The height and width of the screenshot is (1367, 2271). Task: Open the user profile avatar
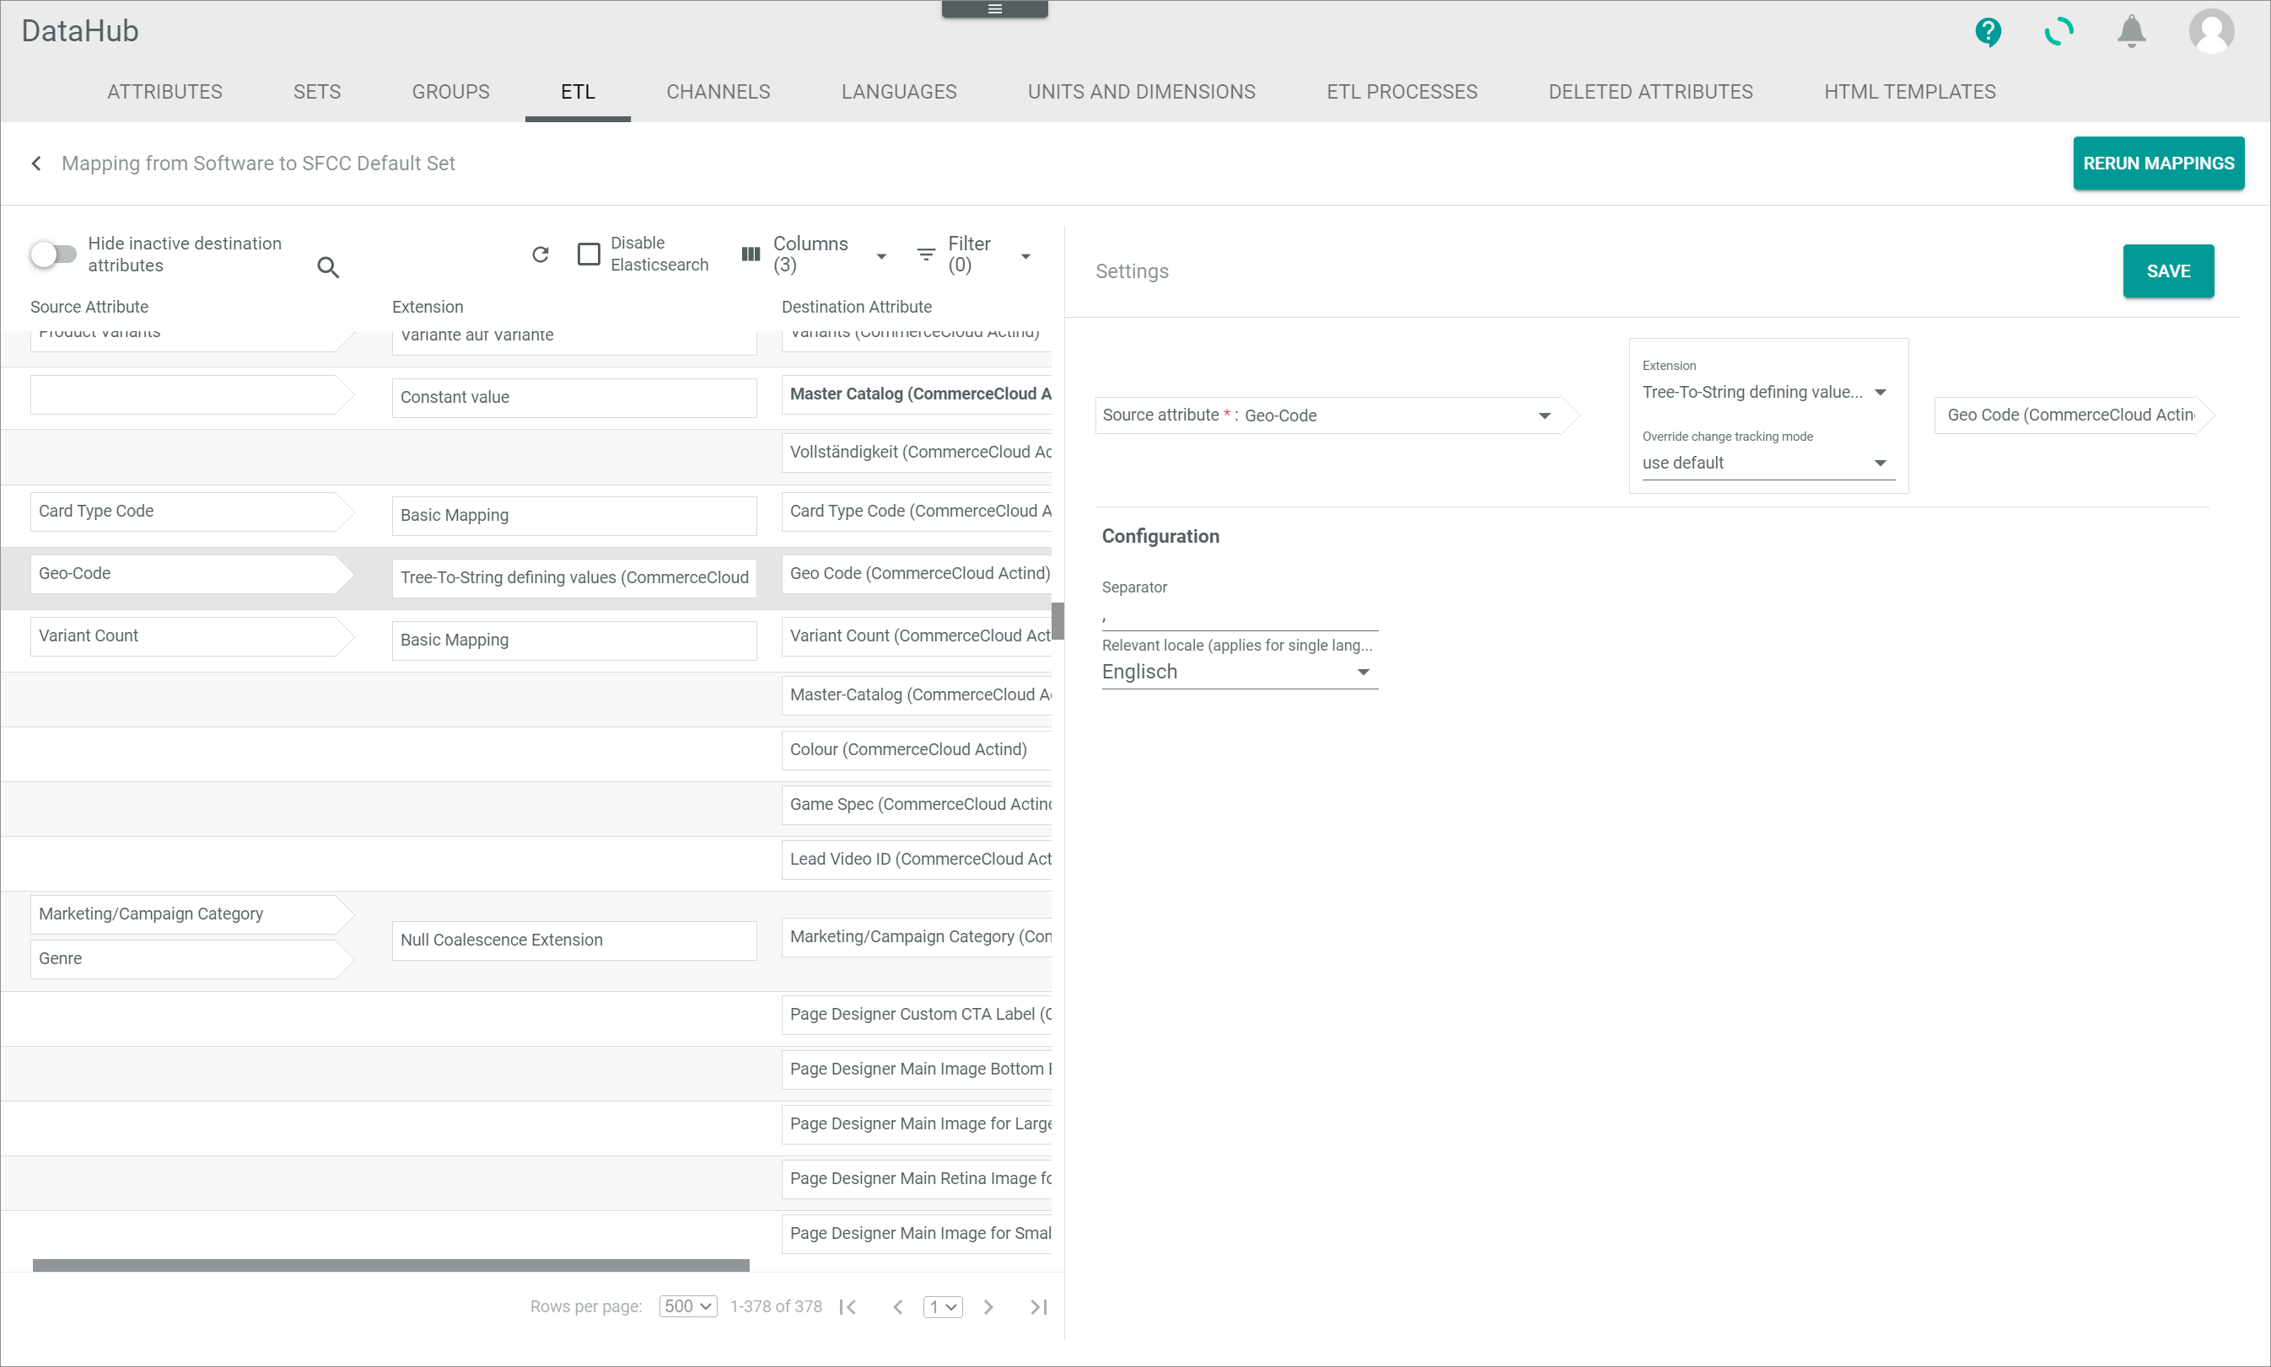2211,32
